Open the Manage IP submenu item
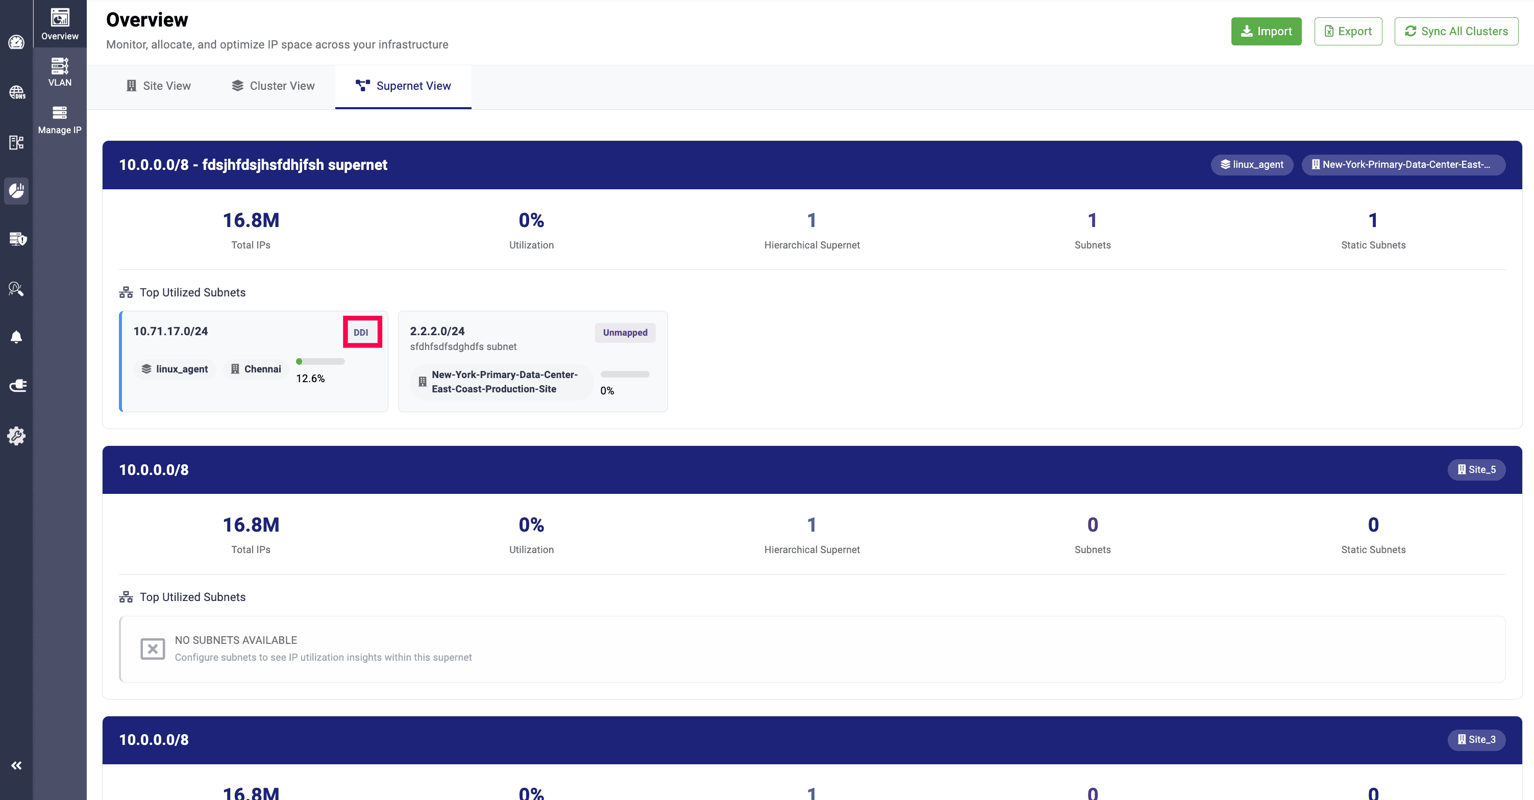Image resolution: width=1534 pixels, height=800 pixels. (60, 119)
